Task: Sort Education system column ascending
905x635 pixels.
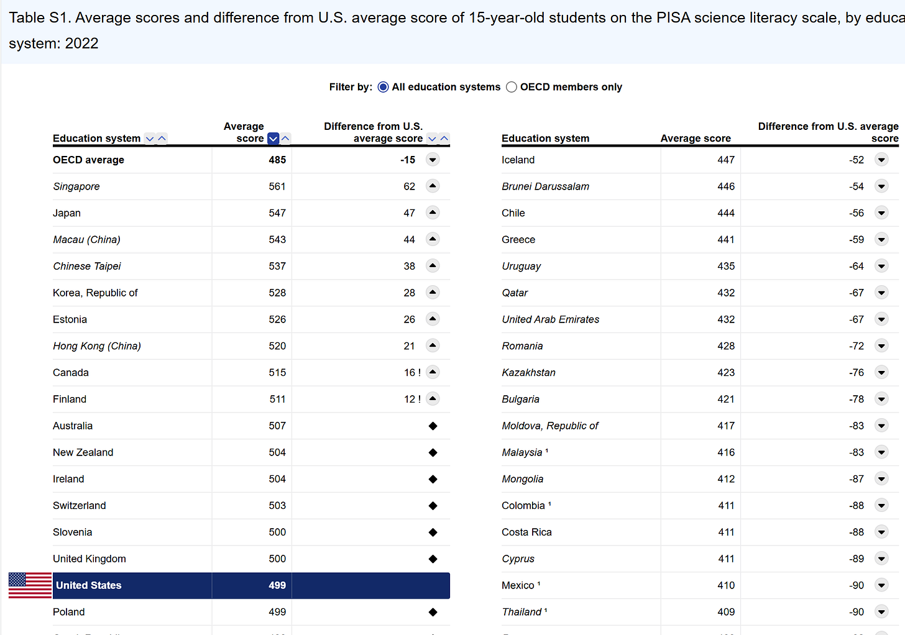Action: tap(162, 139)
